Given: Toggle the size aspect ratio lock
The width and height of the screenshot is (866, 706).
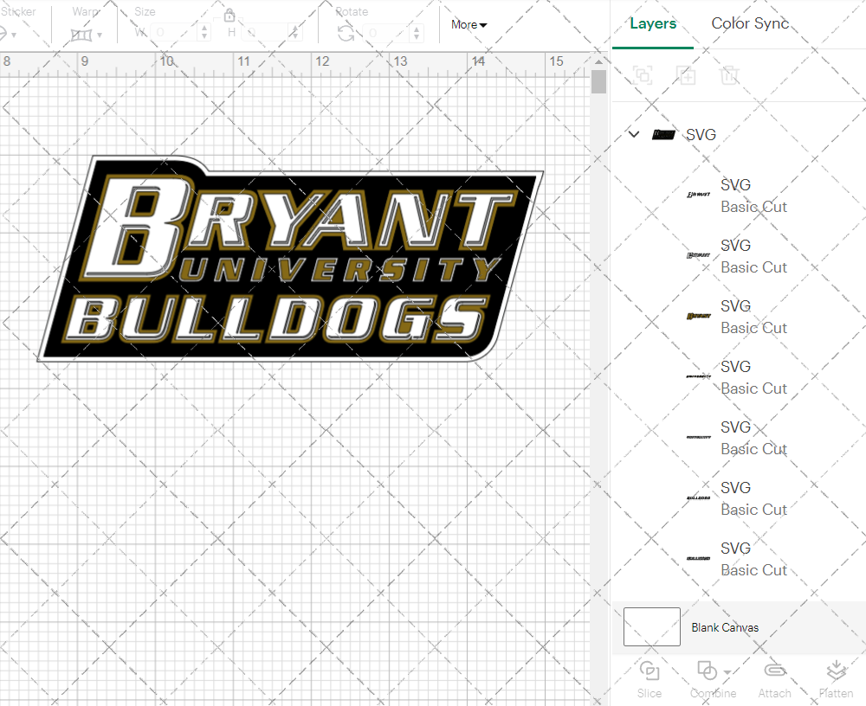Looking at the screenshot, I should tap(229, 15).
